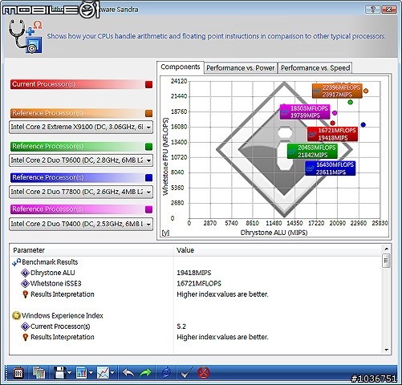Open the Core 2 Duo T7800 dropdown
The image size is (402, 385).
(x=81, y=192)
